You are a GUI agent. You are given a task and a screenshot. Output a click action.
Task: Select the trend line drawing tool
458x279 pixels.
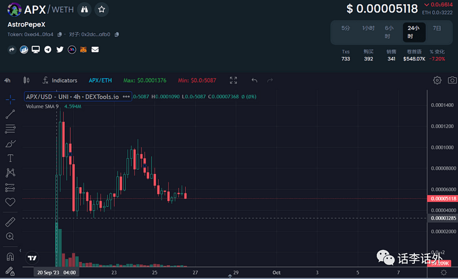(10, 114)
